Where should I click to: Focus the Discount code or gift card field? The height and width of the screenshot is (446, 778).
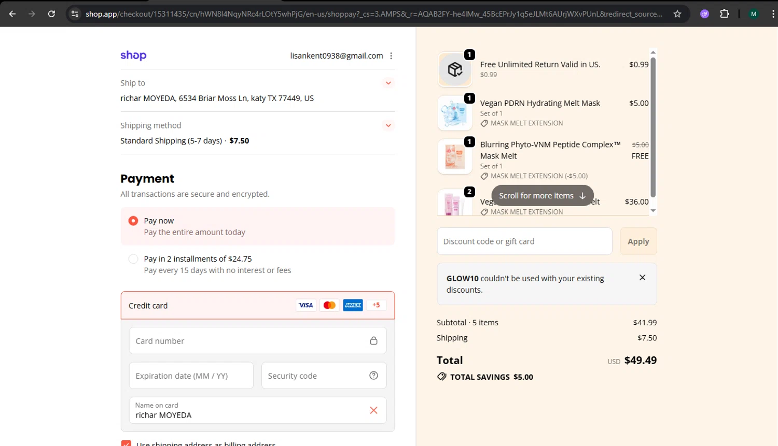(524, 241)
